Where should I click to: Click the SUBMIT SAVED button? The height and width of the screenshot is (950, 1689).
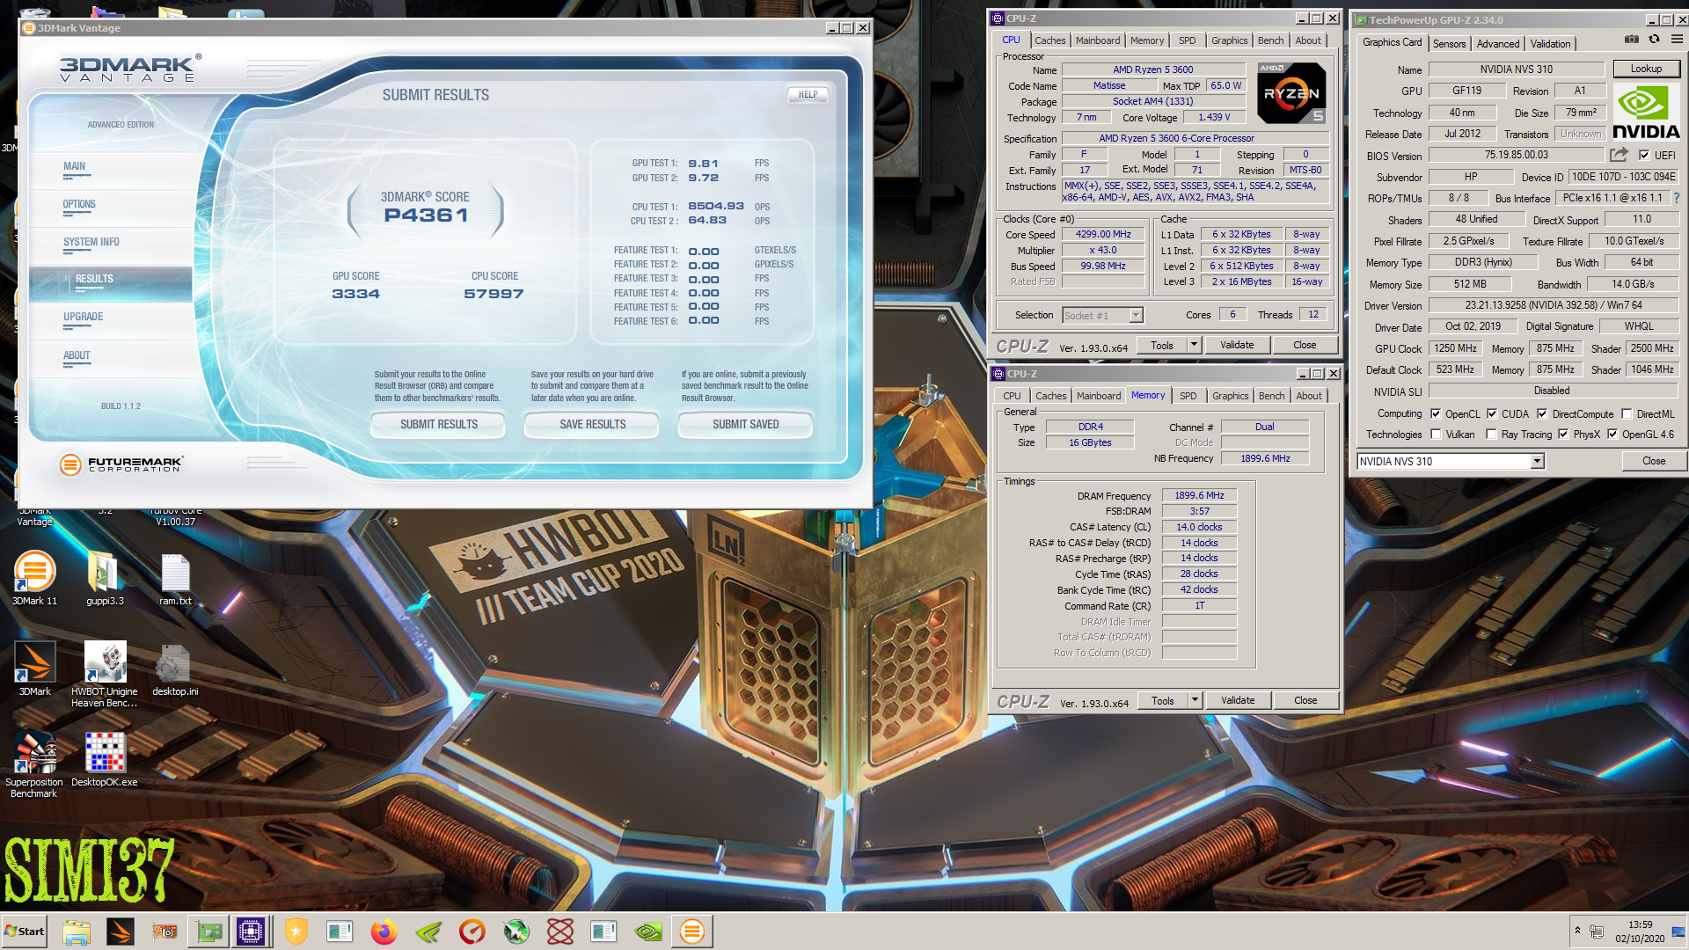pyautogui.click(x=745, y=424)
